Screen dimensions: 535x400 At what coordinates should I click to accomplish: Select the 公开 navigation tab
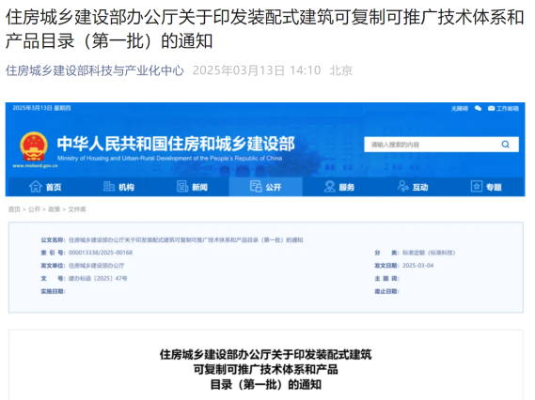(266, 187)
